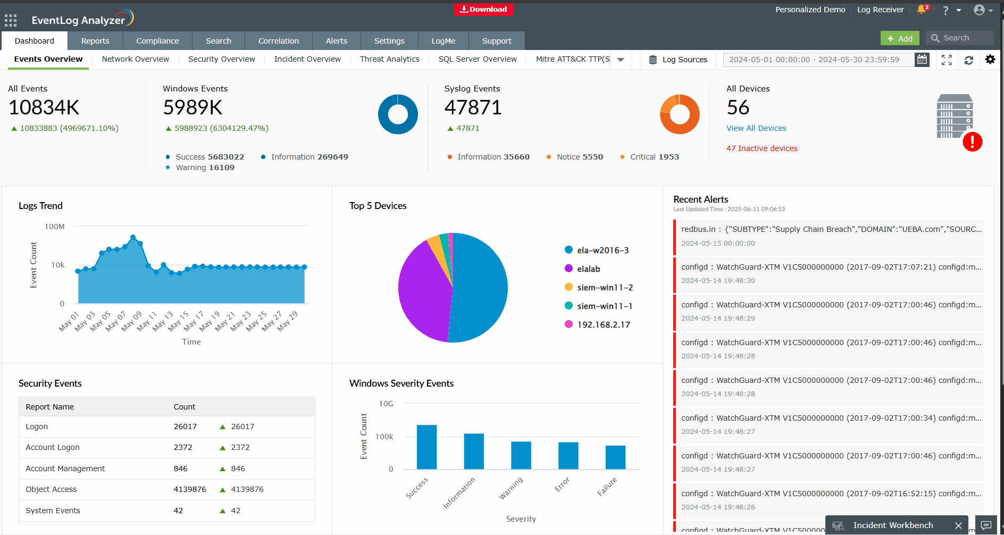Click the 47 Inactive devices link
This screenshot has width=1004, height=535.
click(x=762, y=148)
